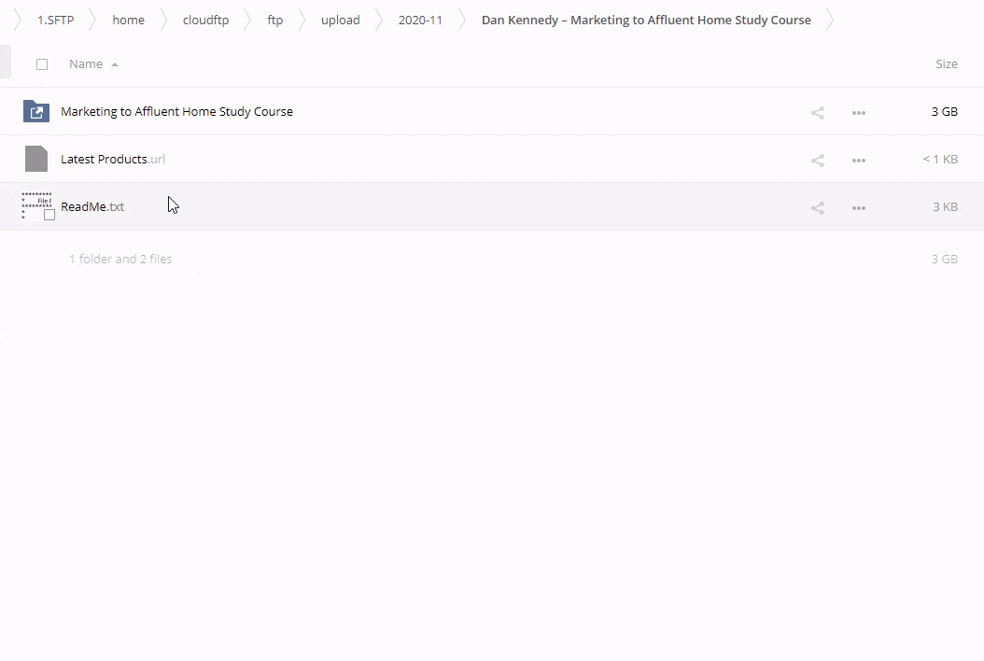This screenshot has width=984, height=661.
Task: Navigate to home breadcrumb
Action: pos(128,20)
